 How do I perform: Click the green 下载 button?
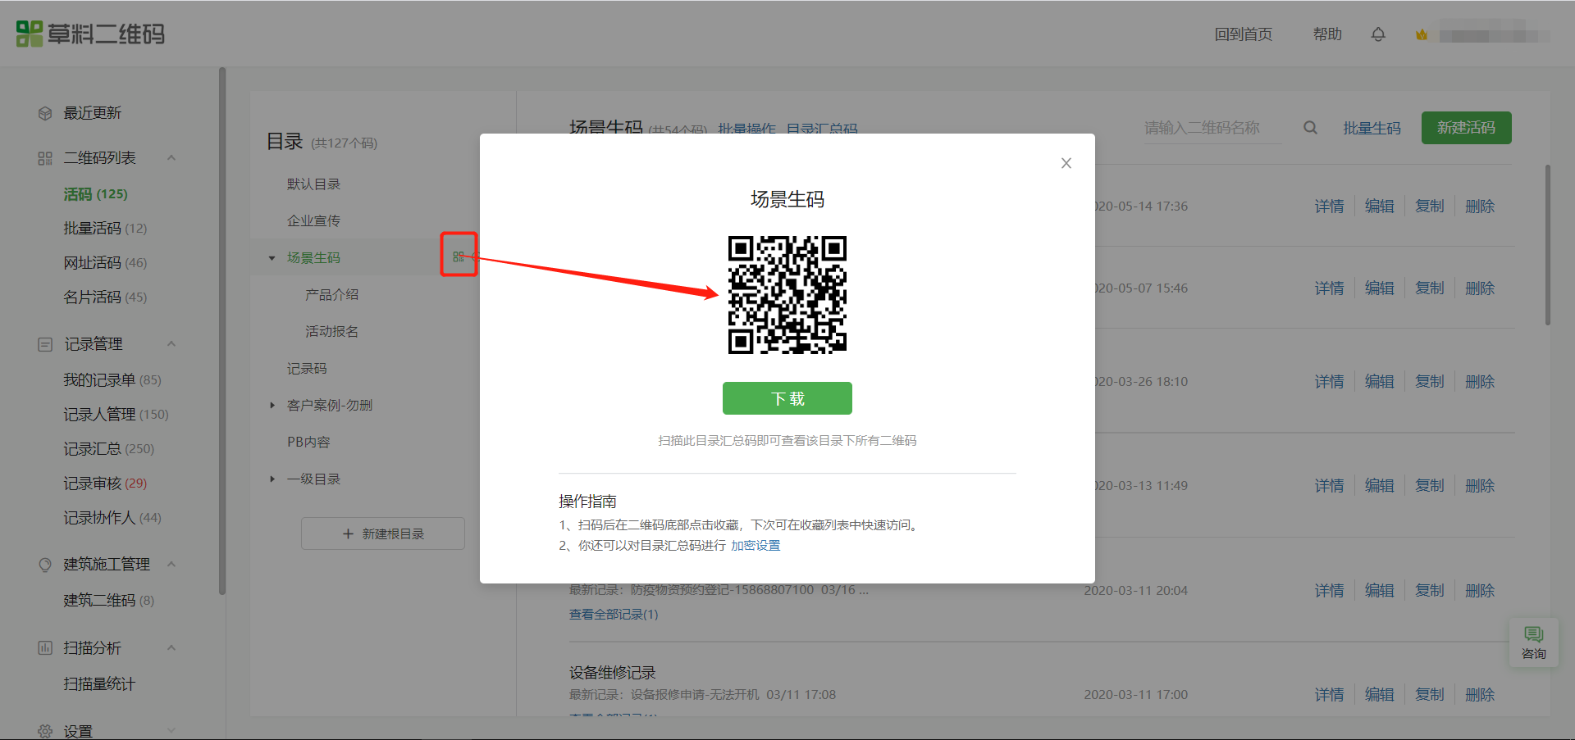point(787,398)
